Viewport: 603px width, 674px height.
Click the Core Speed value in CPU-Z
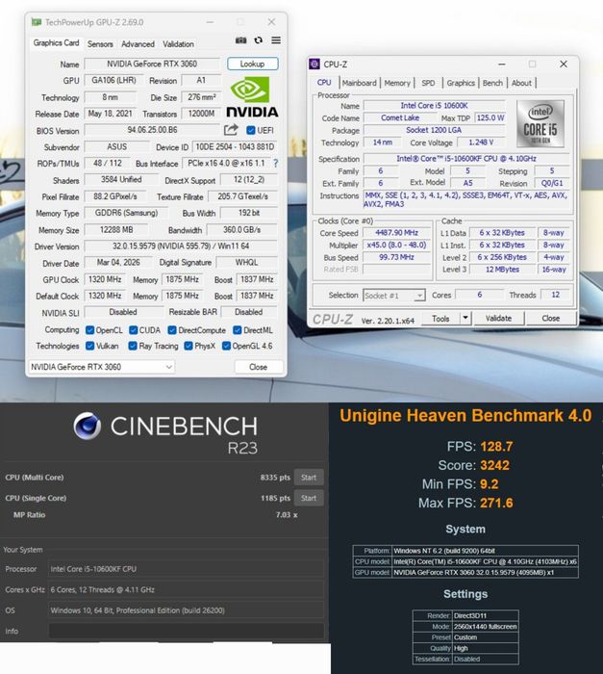[396, 233]
